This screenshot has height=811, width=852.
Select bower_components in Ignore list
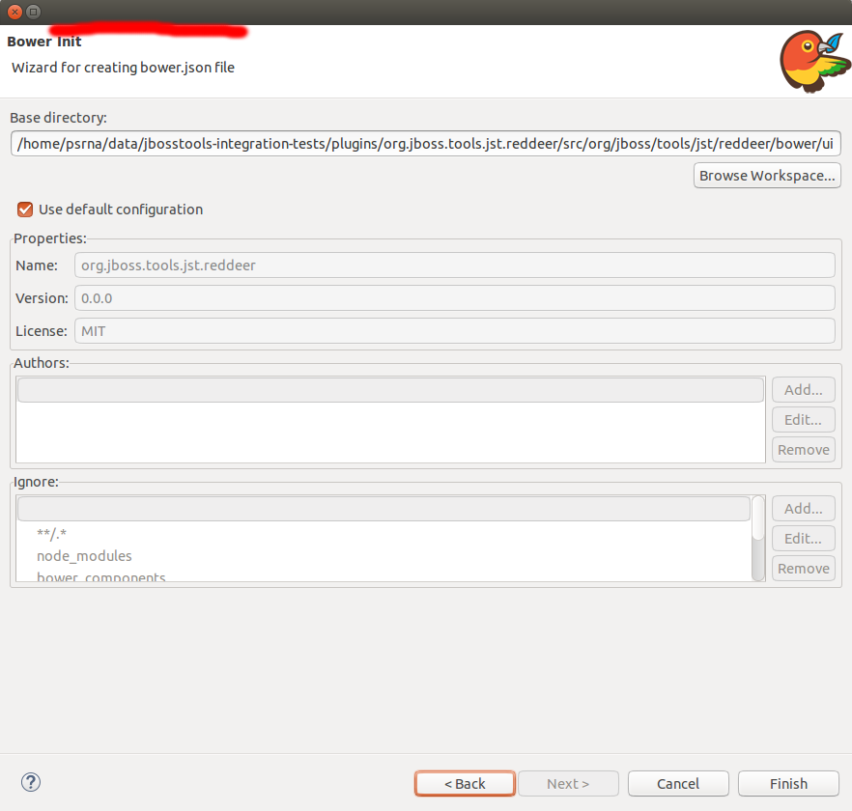(101, 577)
